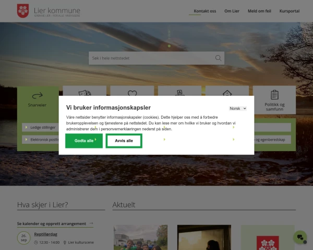Click the Vi bruker informasjonskapsler heading

[x=109, y=108]
